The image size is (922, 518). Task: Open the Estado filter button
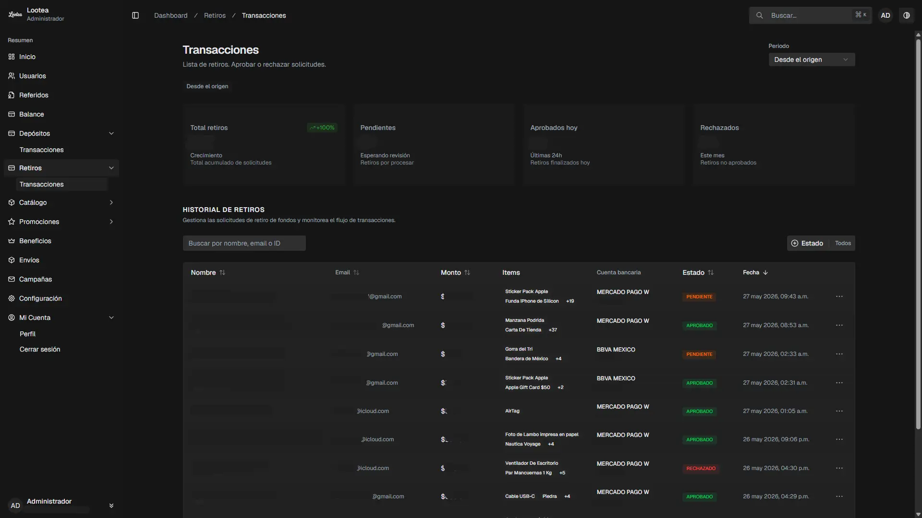(x=807, y=243)
